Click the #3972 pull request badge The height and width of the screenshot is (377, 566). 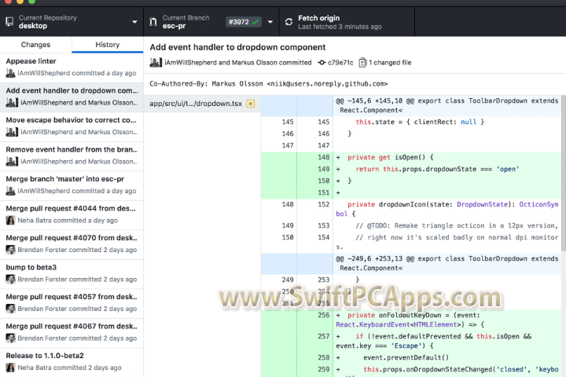coord(243,22)
